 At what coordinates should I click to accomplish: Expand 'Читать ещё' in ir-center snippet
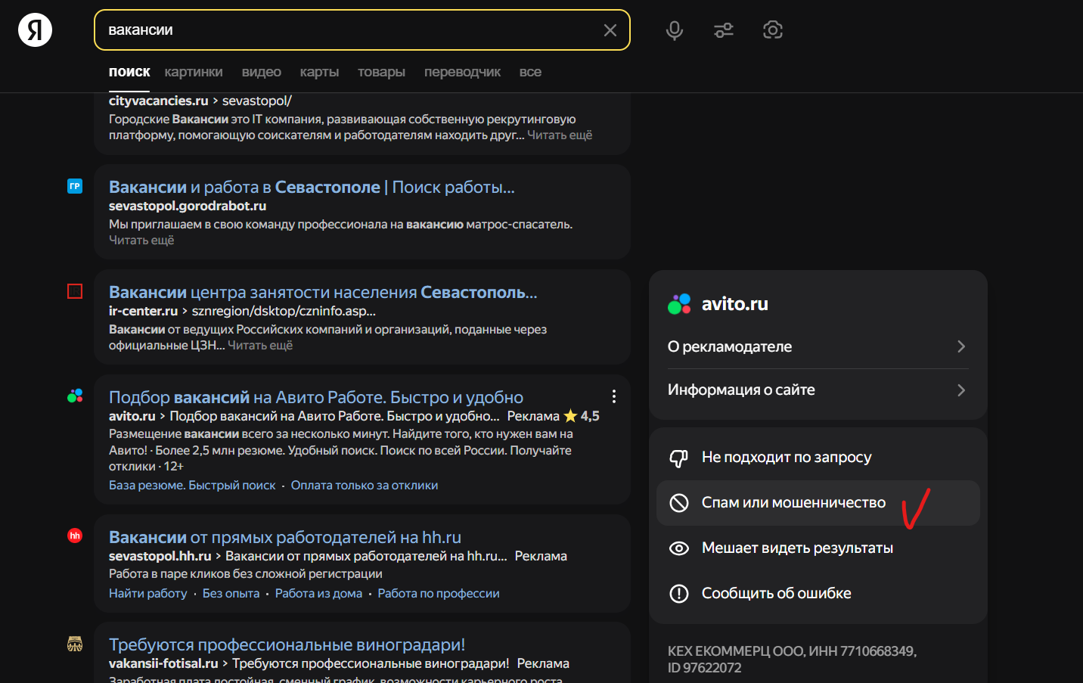(x=260, y=346)
